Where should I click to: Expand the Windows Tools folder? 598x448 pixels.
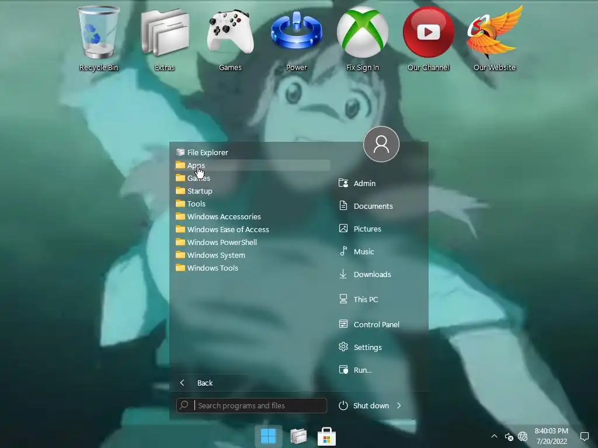pos(252,268)
